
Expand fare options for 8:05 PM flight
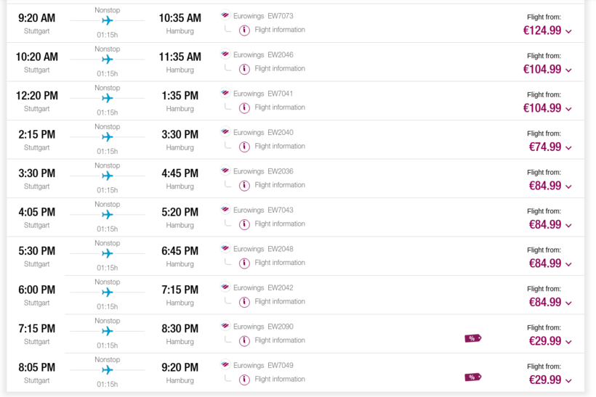point(568,380)
